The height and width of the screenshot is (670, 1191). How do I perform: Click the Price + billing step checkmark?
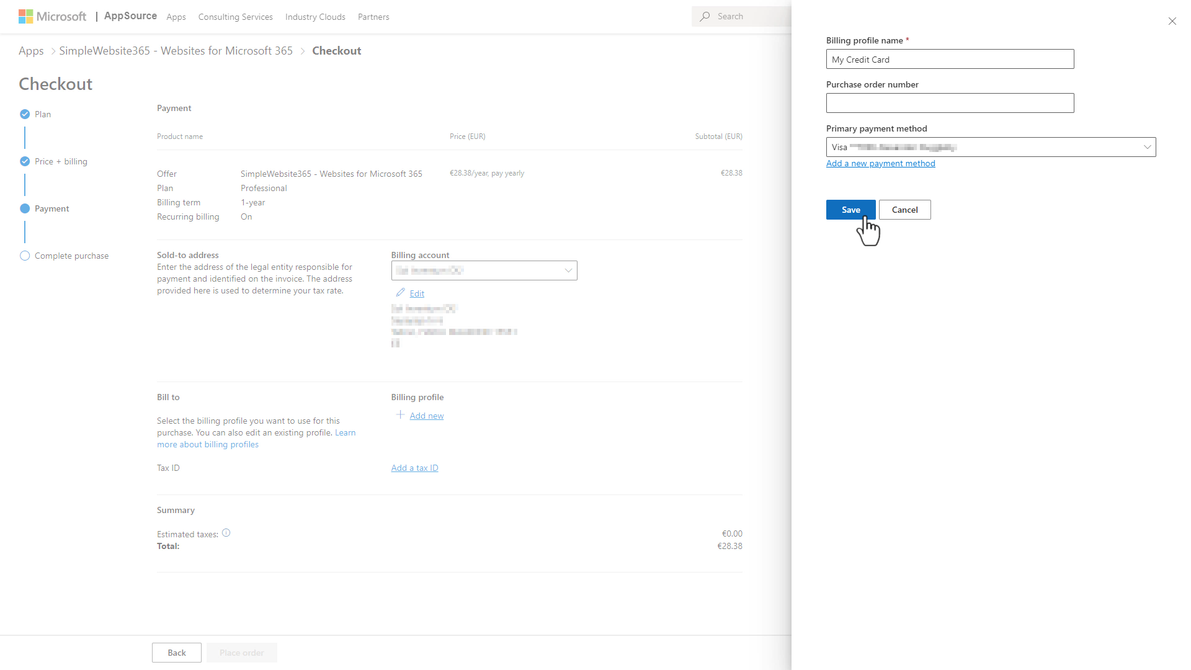click(25, 161)
